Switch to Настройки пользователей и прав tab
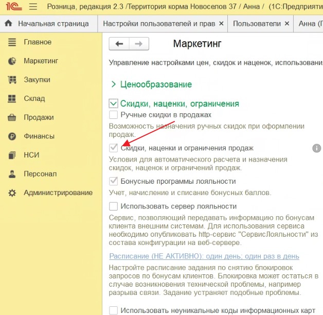 coord(158,24)
